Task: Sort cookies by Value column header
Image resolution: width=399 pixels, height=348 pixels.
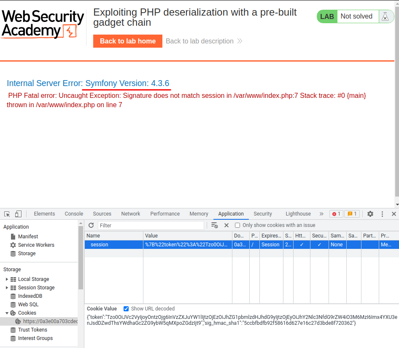Action: [x=188, y=236]
